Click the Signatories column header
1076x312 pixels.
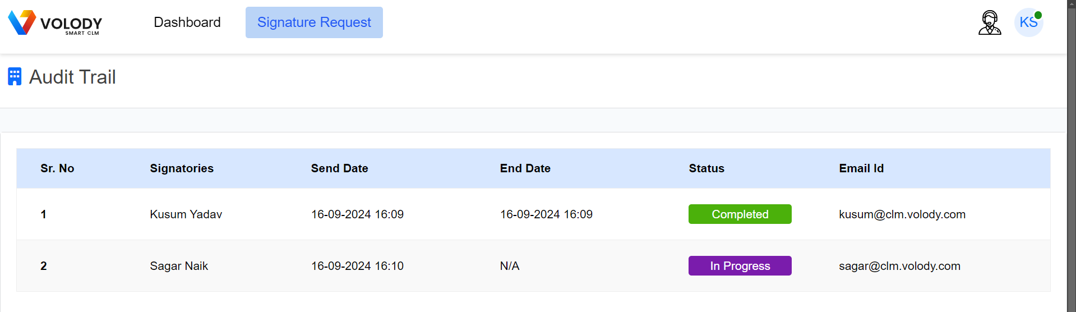182,168
